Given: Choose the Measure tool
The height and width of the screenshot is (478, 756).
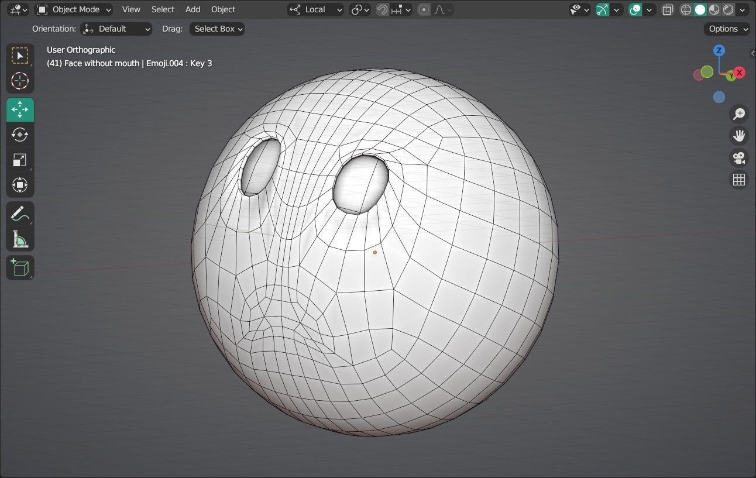Looking at the screenshot, I should click(20, 239).
